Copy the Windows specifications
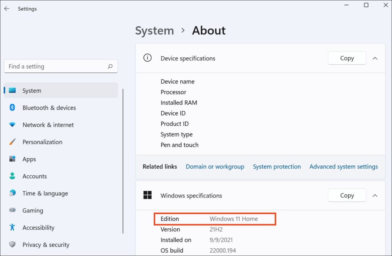The image size is (392, 256). tap(347, 195)
